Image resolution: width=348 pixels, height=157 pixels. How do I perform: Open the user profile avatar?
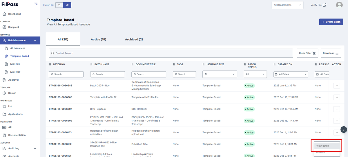[339, 5]
